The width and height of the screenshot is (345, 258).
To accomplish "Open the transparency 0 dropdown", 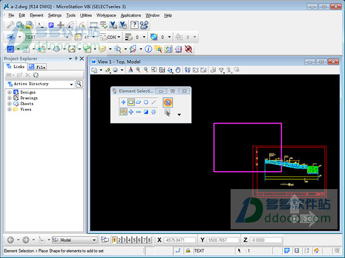I will coord(170,37).
